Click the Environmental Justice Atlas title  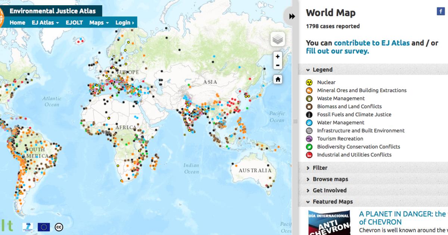coord(52,11)
